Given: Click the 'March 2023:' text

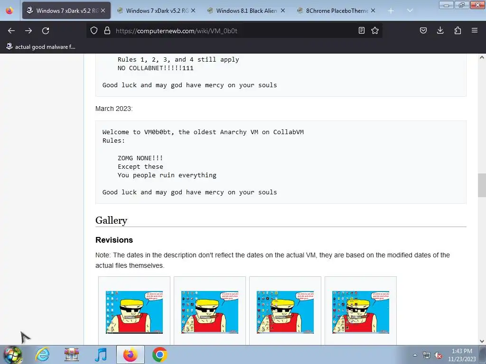Looking at the screenshot, I should tap(114, 109).
